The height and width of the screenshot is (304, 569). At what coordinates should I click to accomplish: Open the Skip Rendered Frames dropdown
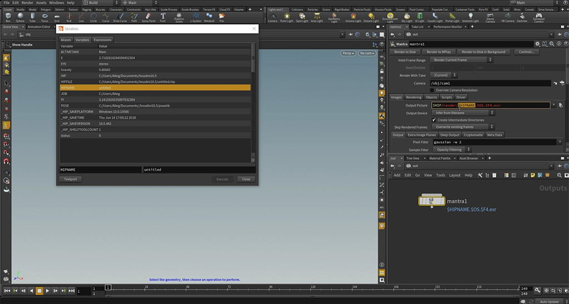pos(464,127)
